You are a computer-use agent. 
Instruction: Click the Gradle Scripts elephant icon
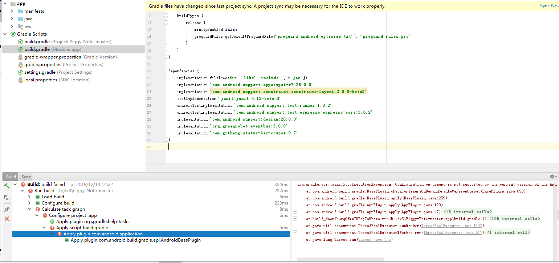coord(13,34)
